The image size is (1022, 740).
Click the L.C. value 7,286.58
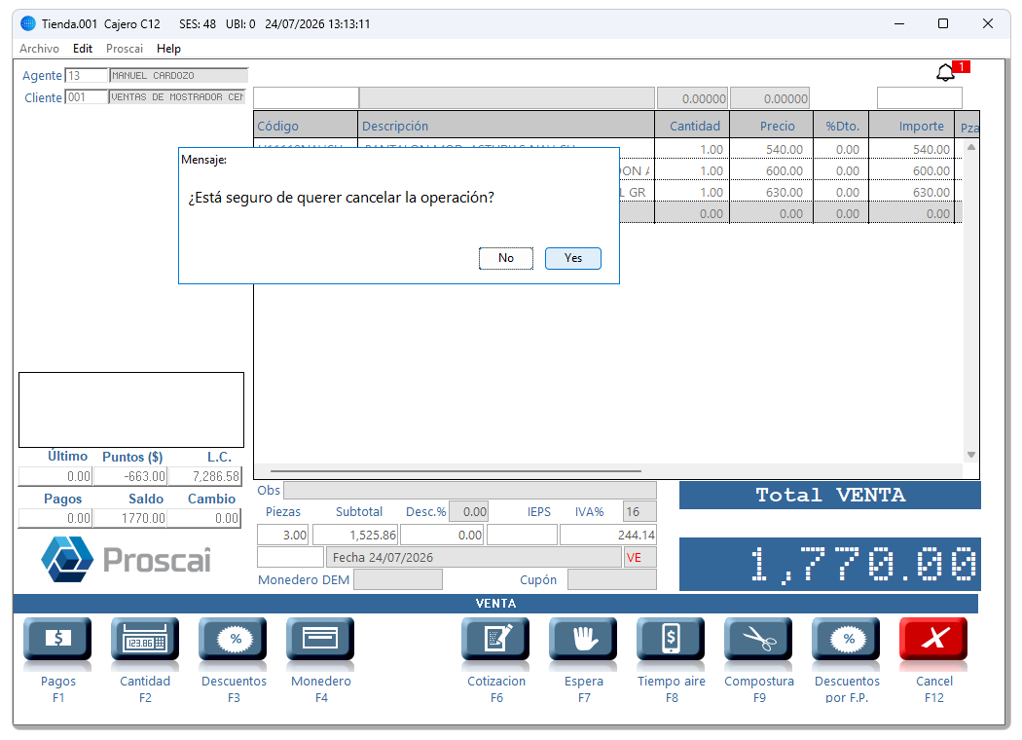click(x=204, y=476)
